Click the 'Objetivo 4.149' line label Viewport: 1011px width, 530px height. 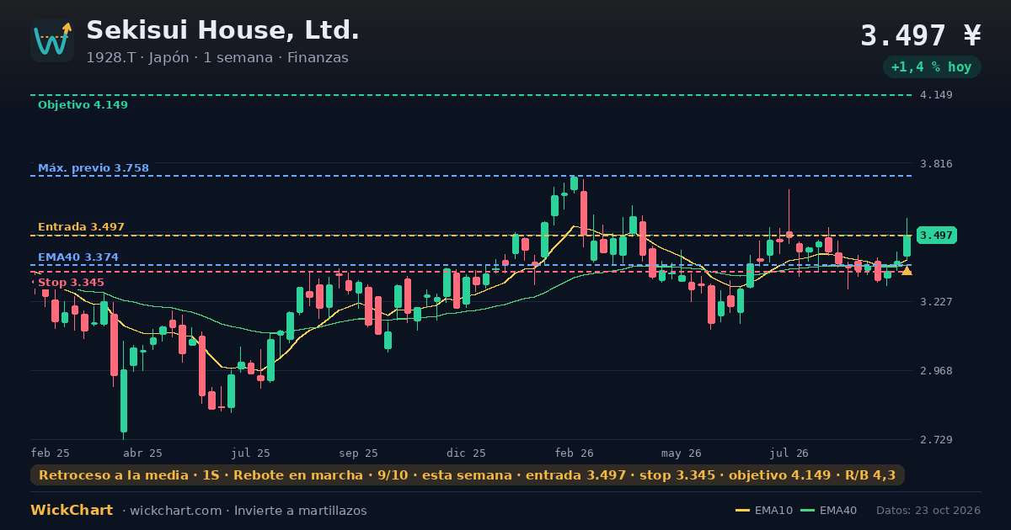tap(83, 105)
